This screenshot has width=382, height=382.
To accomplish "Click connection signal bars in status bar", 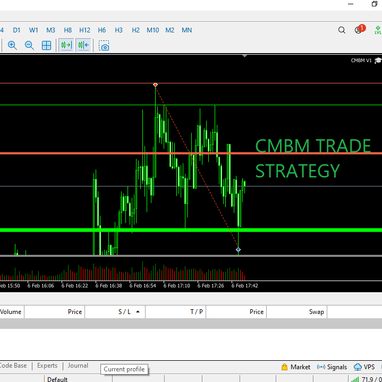I will click(x=355, y=379).
